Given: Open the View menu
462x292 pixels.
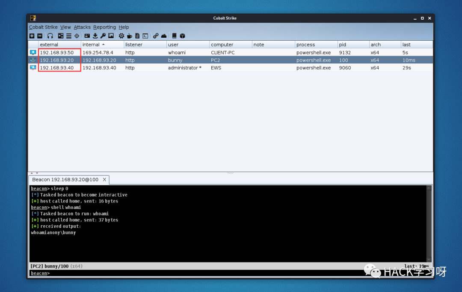Looking at the screenshot, I should pos(65,27).
